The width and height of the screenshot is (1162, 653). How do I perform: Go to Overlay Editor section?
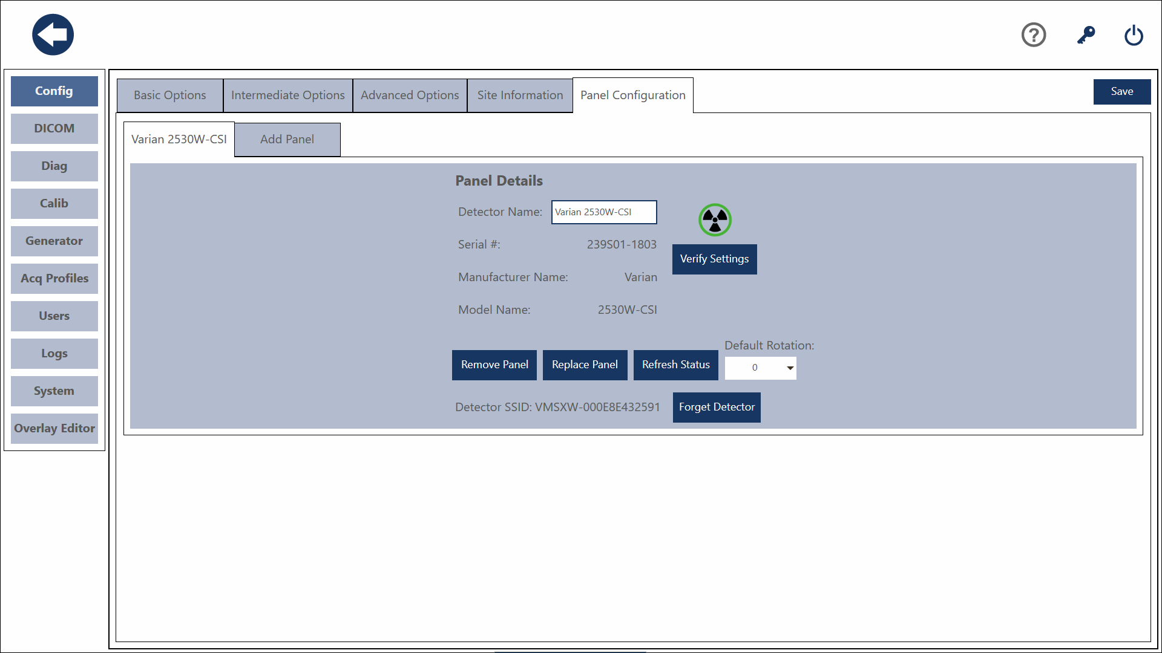pyautogui.click(x=54, y=429)
